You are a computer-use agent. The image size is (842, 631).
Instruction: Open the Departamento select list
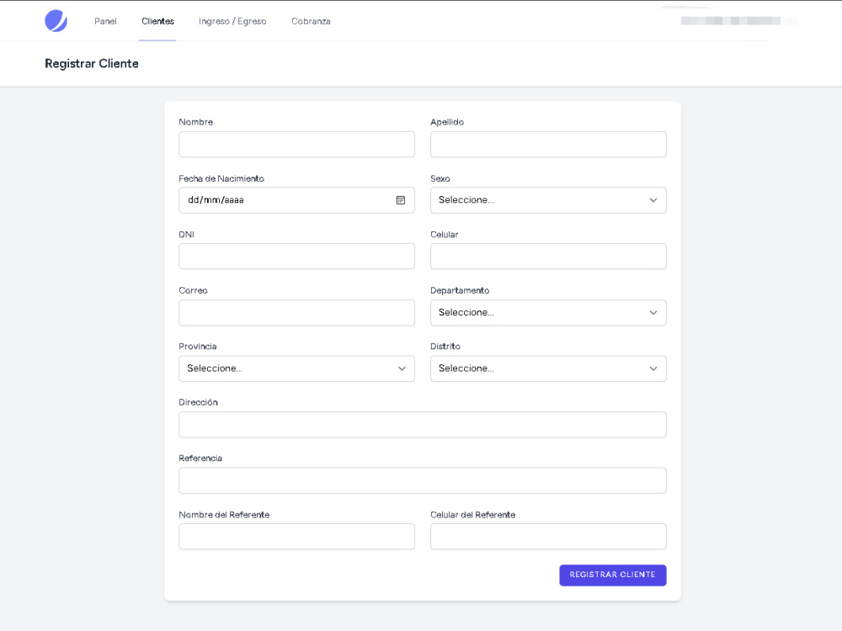[548, 313]
